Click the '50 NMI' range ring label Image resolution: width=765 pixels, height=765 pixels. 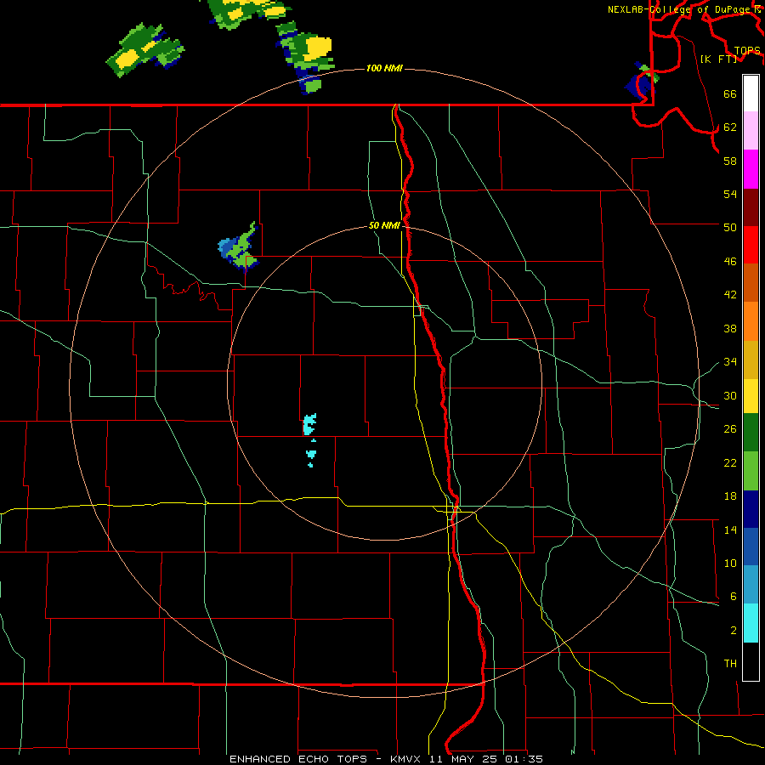[x=384, y=225]
